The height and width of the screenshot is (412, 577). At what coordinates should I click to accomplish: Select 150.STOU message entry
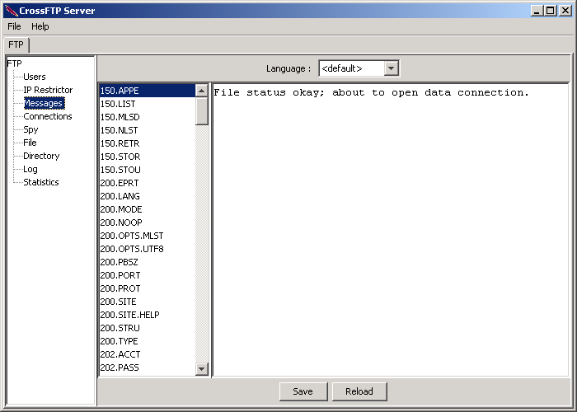(148, 170)
